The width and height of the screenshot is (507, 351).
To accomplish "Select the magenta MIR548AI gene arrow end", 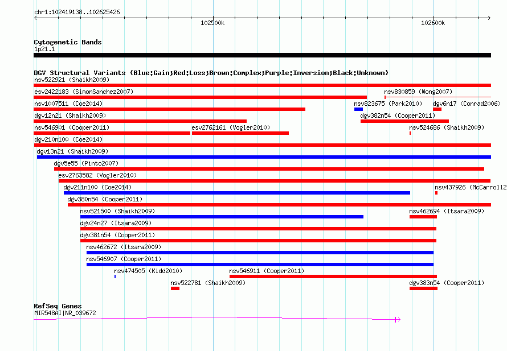I will coord(398,320).
